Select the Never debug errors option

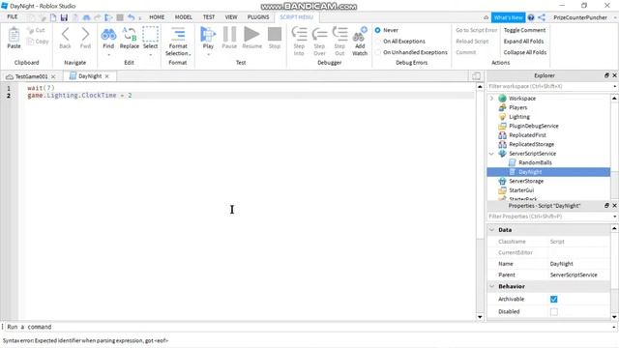[378, 30]
